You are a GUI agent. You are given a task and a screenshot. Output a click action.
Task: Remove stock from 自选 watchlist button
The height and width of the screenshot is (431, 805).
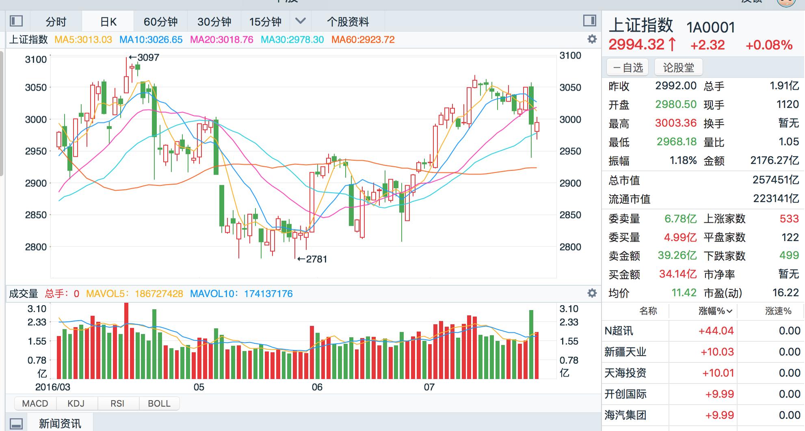628,67
